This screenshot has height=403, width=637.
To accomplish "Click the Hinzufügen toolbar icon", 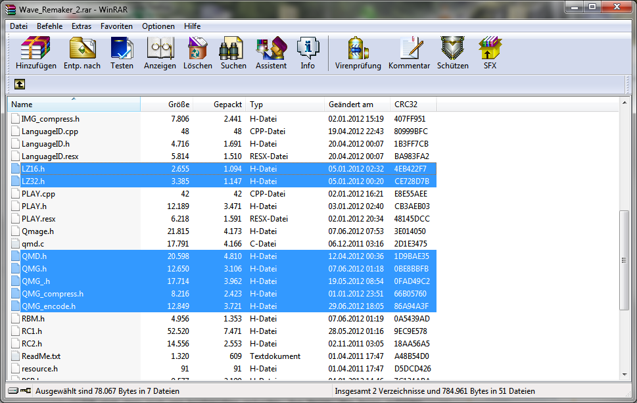I will 35,53.
